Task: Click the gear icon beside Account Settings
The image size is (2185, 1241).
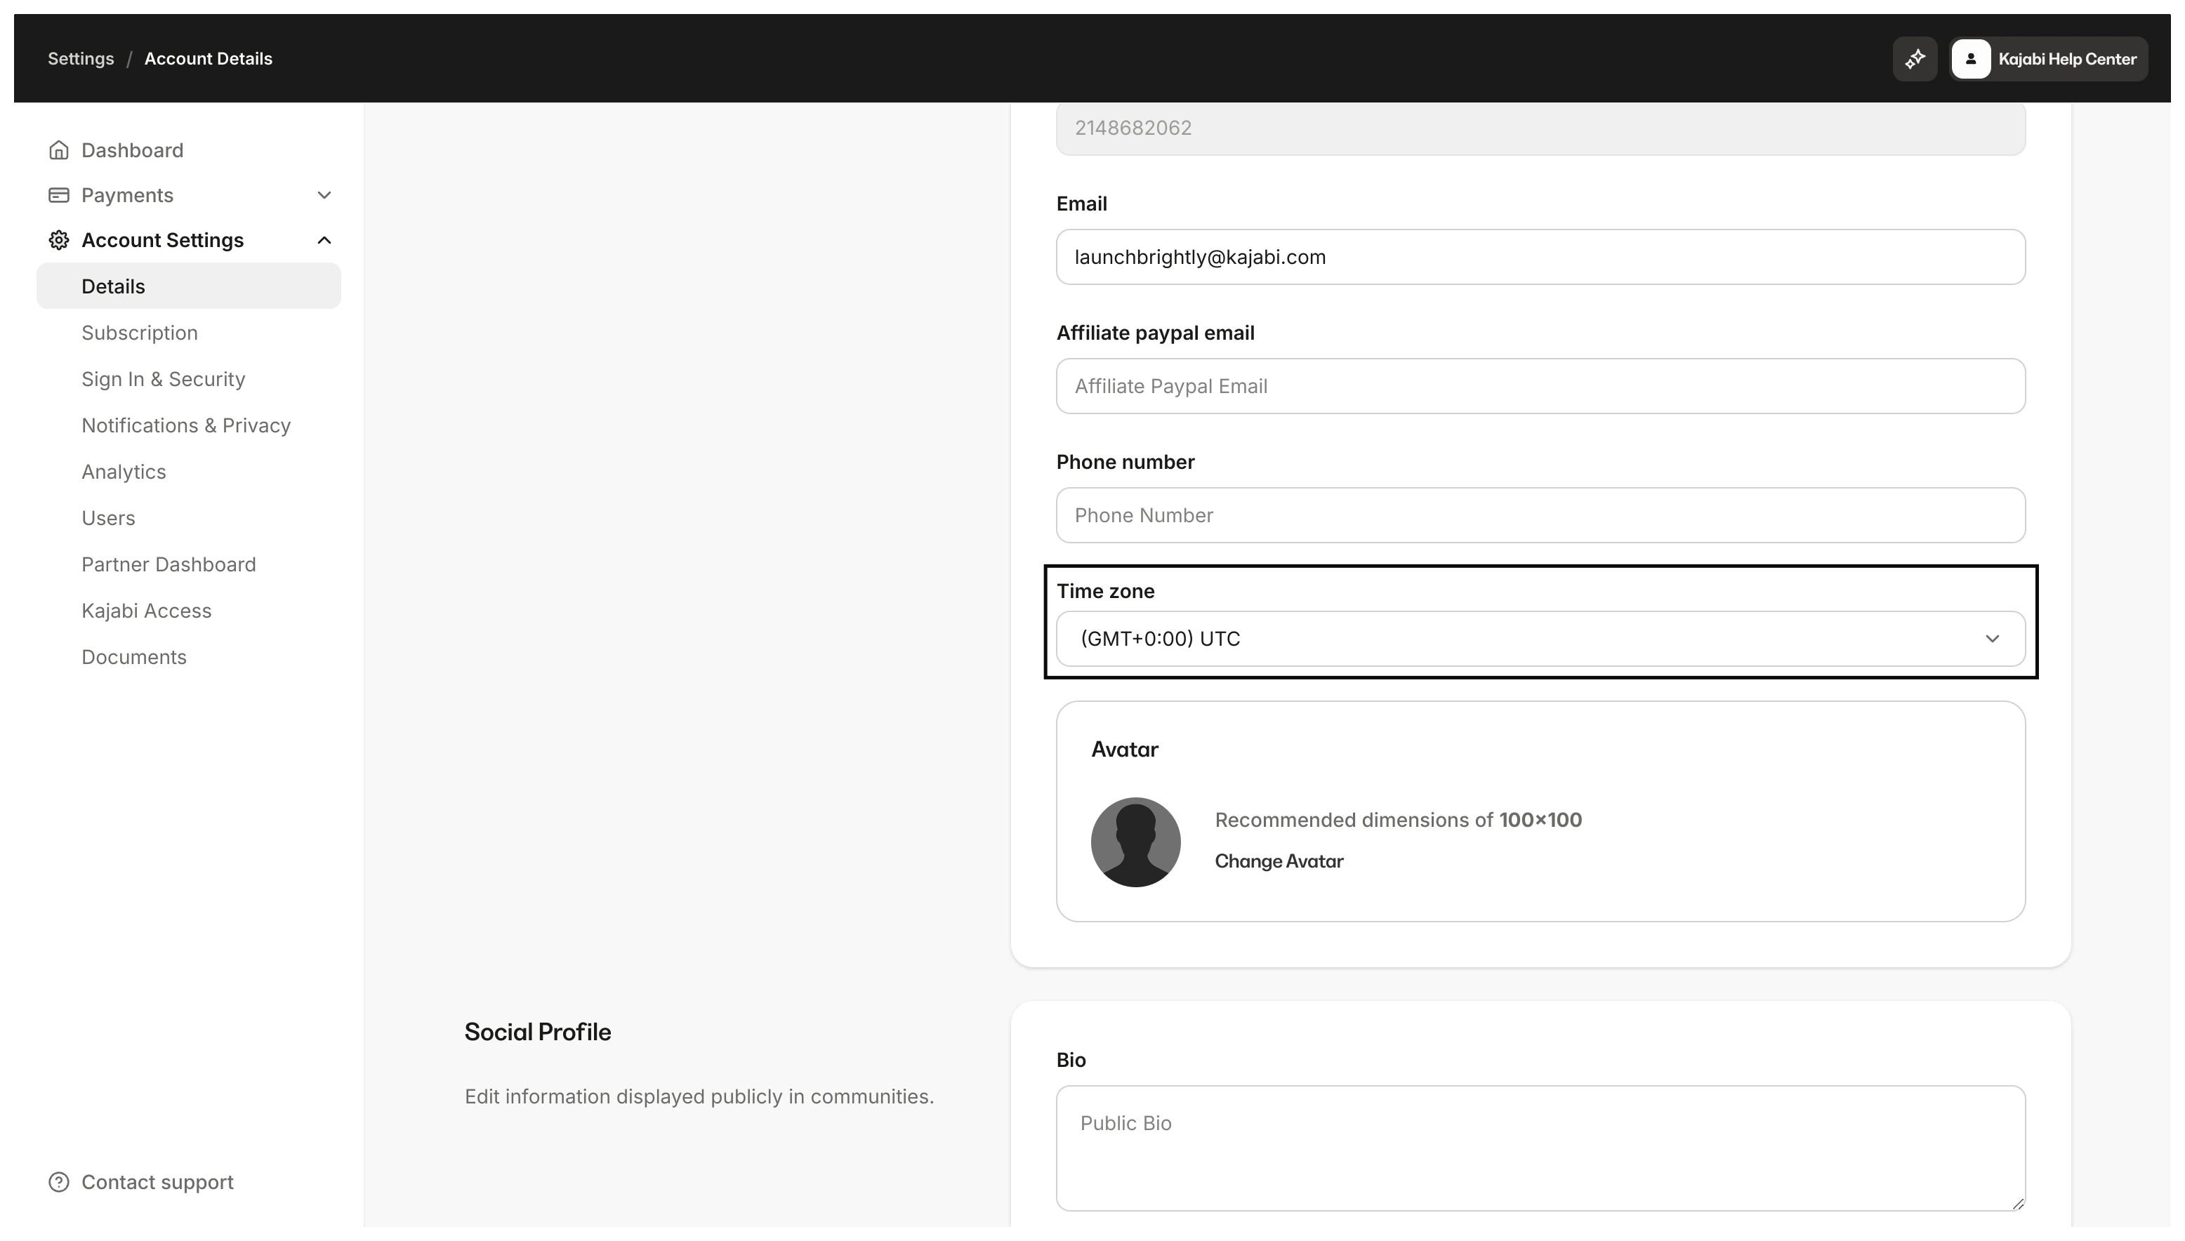Action: coord(59,239)
